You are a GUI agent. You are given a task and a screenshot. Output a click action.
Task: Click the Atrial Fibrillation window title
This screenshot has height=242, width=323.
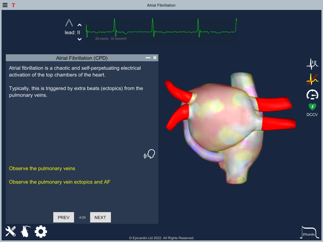click(x=161, y=6)
